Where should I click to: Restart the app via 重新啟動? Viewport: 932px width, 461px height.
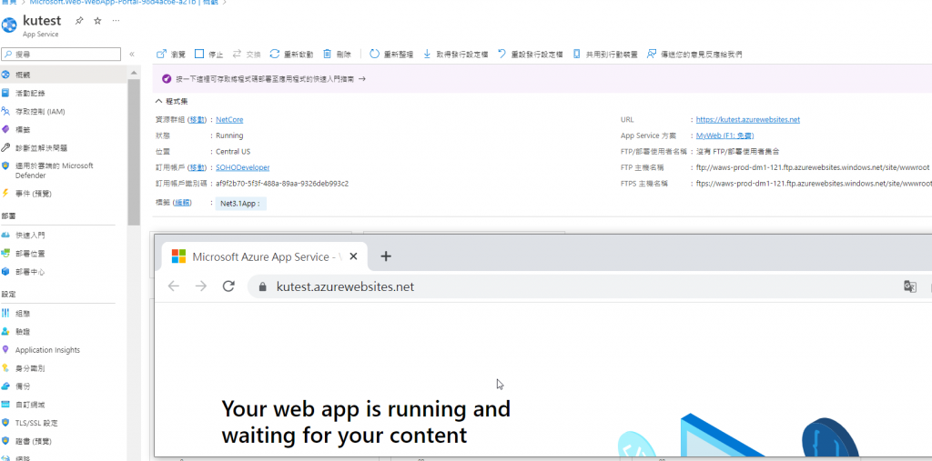pyautogui.click(x=292, y=54)
